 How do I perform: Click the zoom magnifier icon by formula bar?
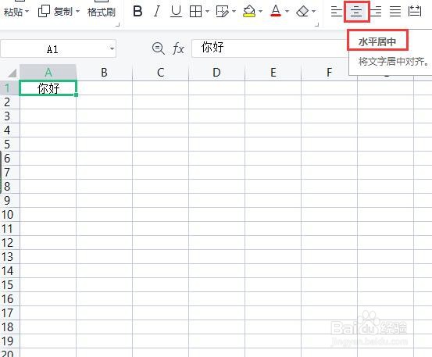coord(158,48)
